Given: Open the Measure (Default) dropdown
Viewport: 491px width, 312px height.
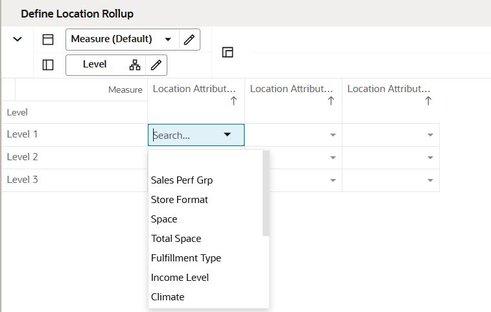Looking at the screenshot, I should 168,40.
